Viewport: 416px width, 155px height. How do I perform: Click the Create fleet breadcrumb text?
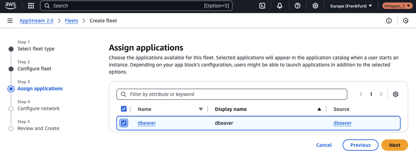coord(103,21)
